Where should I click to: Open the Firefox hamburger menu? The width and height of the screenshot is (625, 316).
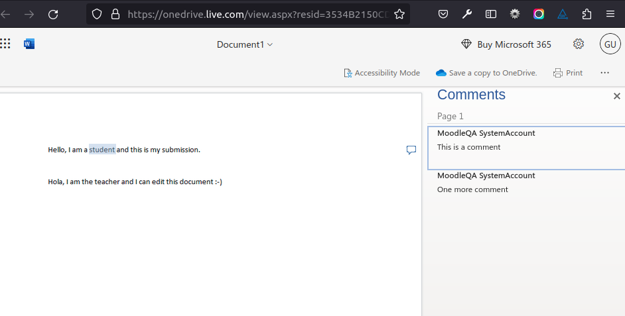coord(610,15)
